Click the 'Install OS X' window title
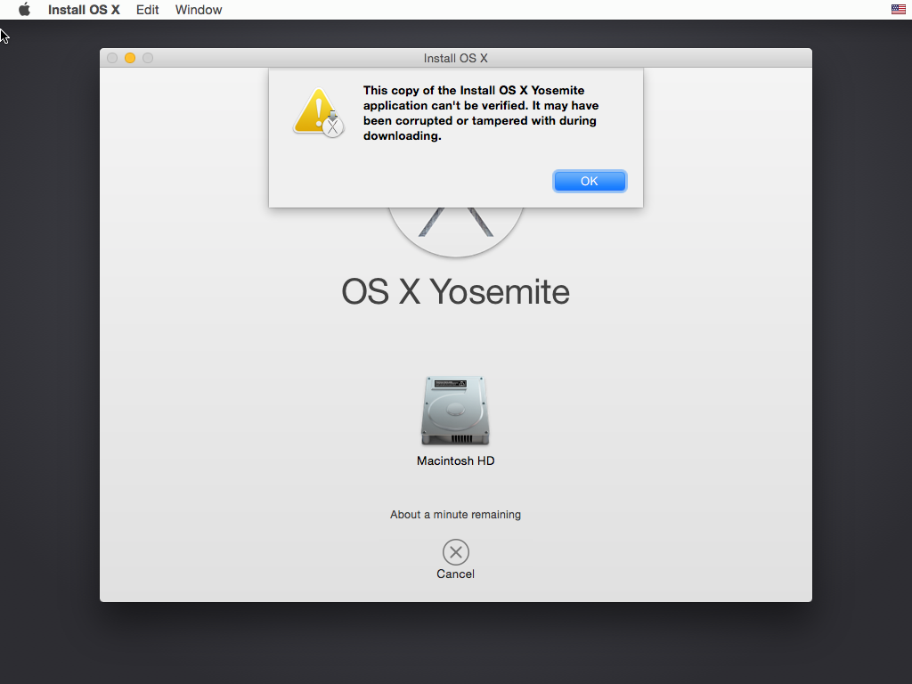The image size is (912, 684). 455,58
